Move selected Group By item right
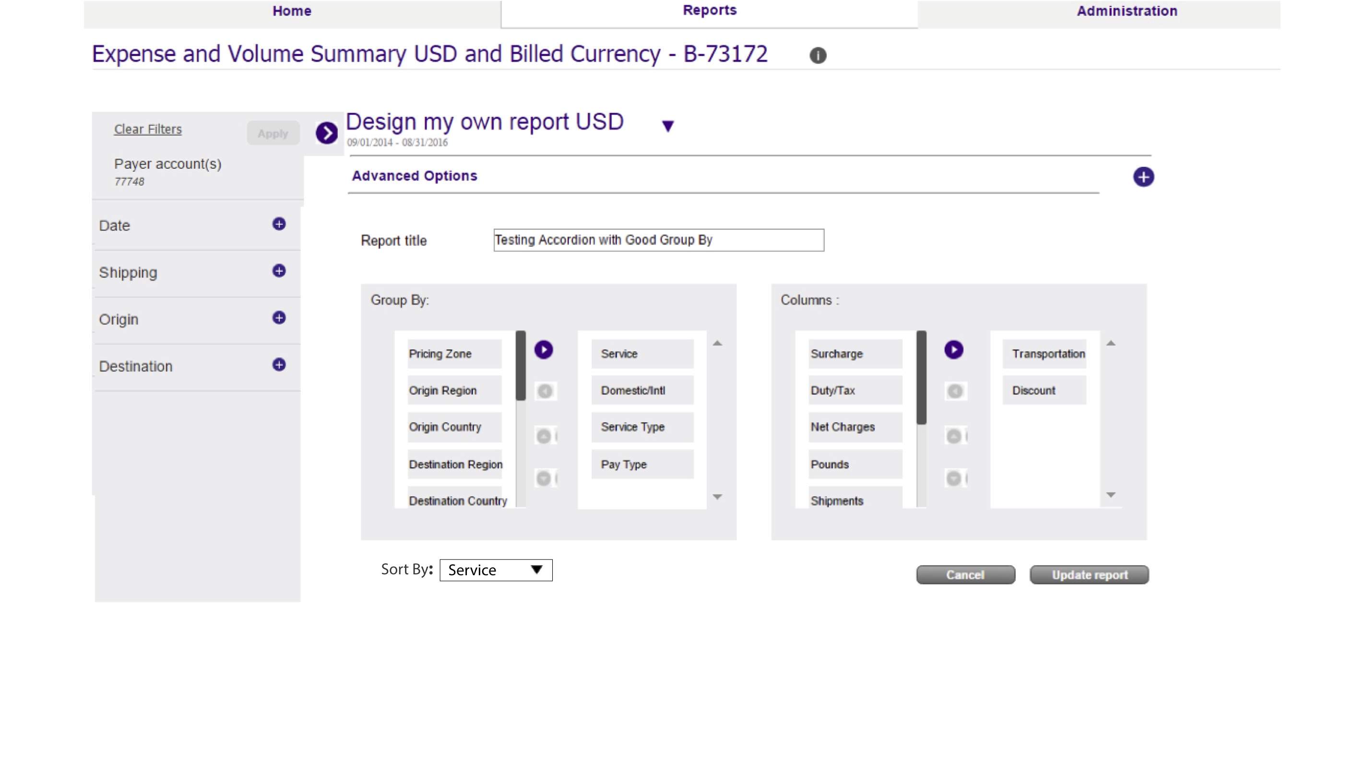Viewport: 1365px width, 767px height. pos(544,349)
